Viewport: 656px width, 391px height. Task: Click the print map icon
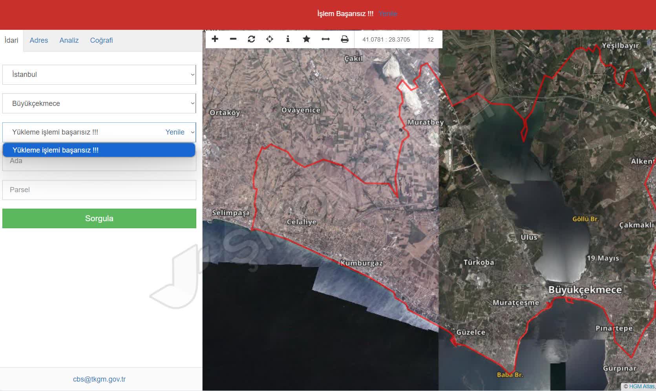pyautogui.click(x=344, y=39)
